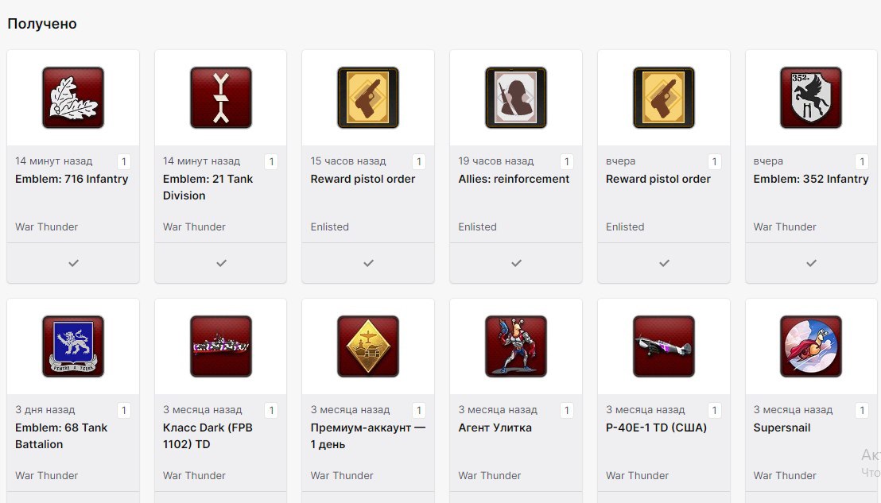This screenshot has width=881, height=503.
Task: Click the Dark class FPB 1102 ship icon
Action: 221,346
